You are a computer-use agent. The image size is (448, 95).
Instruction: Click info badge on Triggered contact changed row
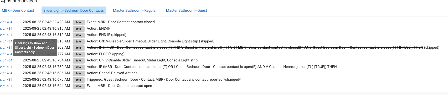click(x=79, y=80)
